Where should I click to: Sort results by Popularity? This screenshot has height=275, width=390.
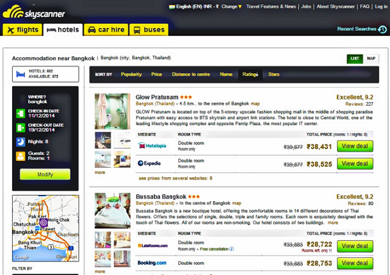tap(131, 74)
